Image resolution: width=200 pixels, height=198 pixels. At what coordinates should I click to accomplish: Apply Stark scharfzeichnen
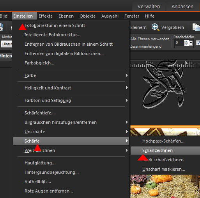pos(165,160)
